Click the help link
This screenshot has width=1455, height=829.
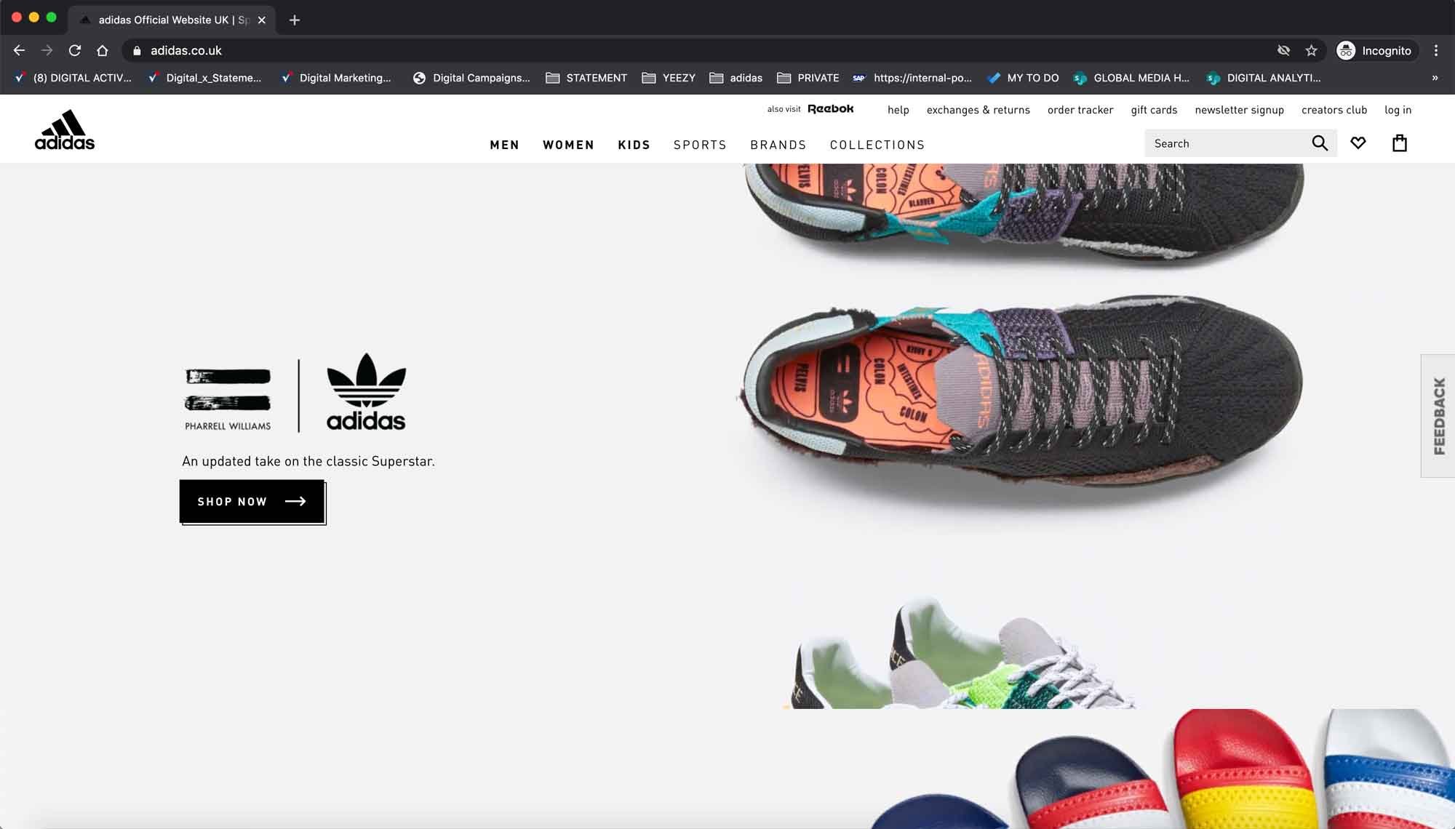pyautogui.click(x=898, y=110)
